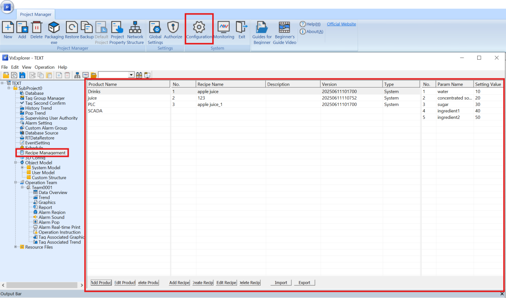Click the Version column header
The image size is (506, 298).
[351, 84]
